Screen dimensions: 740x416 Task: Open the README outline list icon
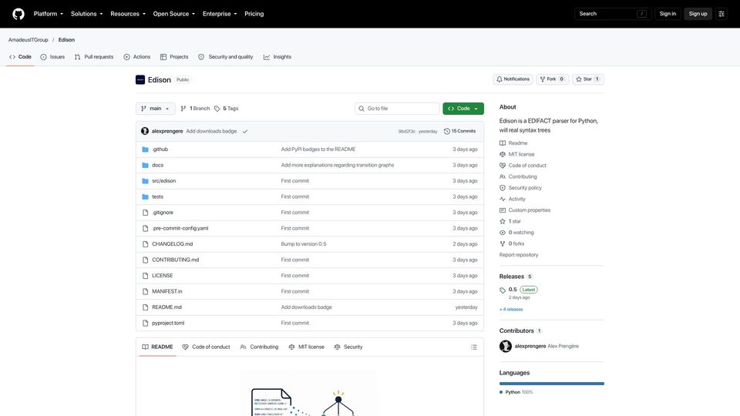(x=474, y=347)
